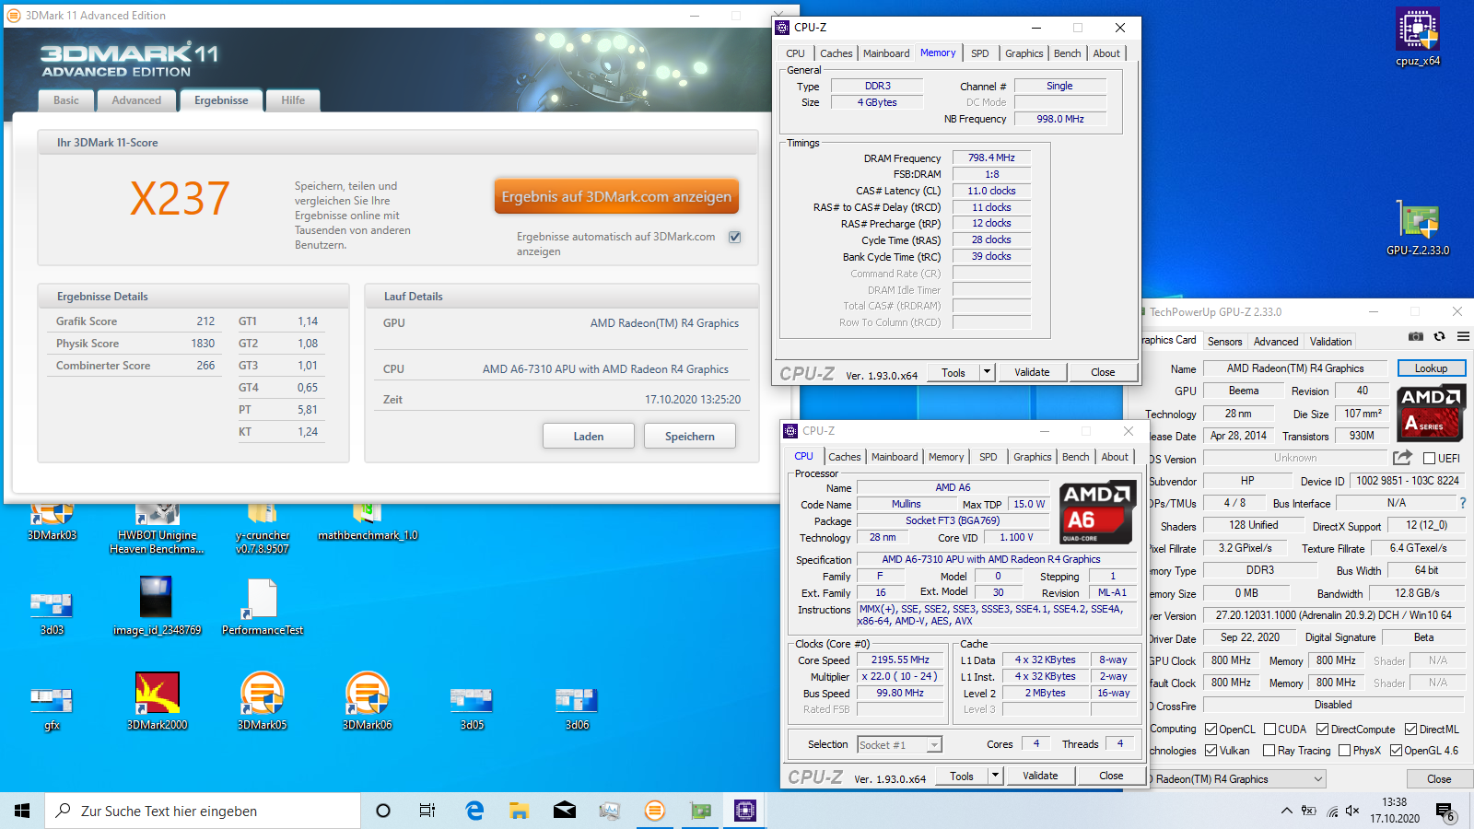Launch 3DMark05 desktop shortcut
The image size is (1474, 829).
click(263, 700)
